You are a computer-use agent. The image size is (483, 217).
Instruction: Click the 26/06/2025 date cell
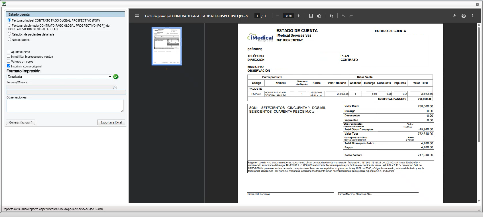pyautogui.click(x=317, y=94)
